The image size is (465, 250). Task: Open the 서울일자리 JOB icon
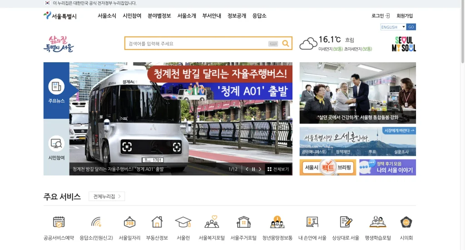pyautogui.click(x=129, y=222)
